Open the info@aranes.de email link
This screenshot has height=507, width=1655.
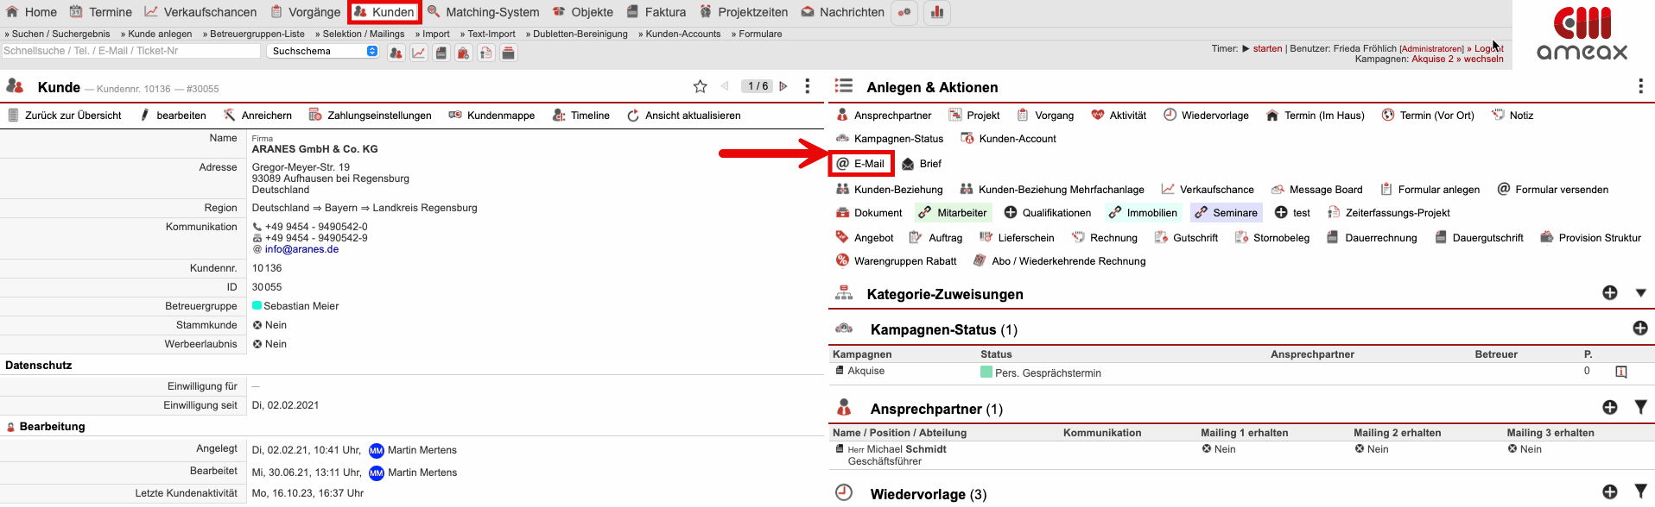[301, 249]
